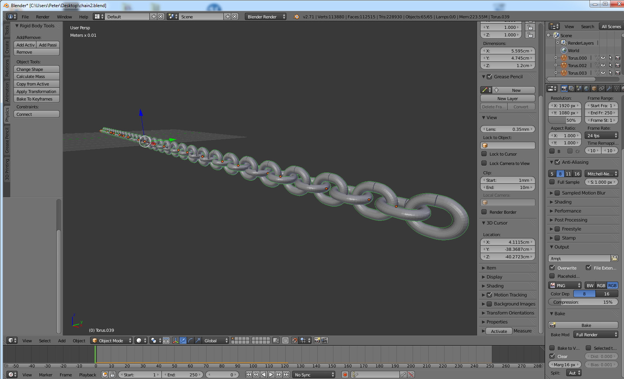Jump to the first frame of the timeline
The image size is (624, 379).
(x=249, y=375)
